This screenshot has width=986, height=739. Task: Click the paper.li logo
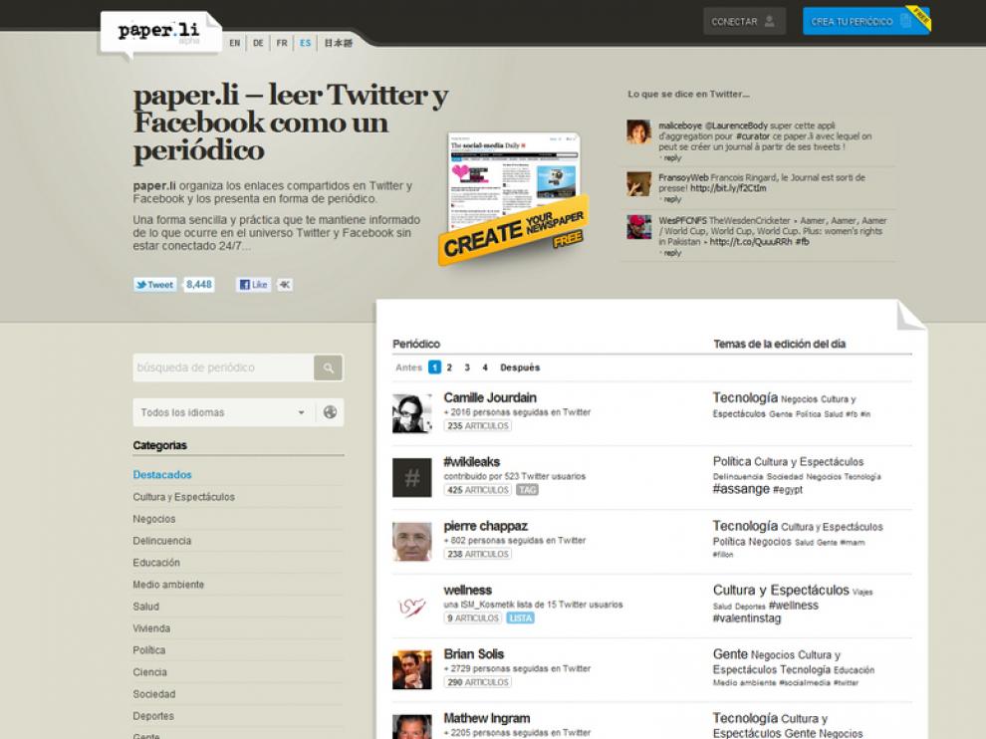click(x=159, y=32)
